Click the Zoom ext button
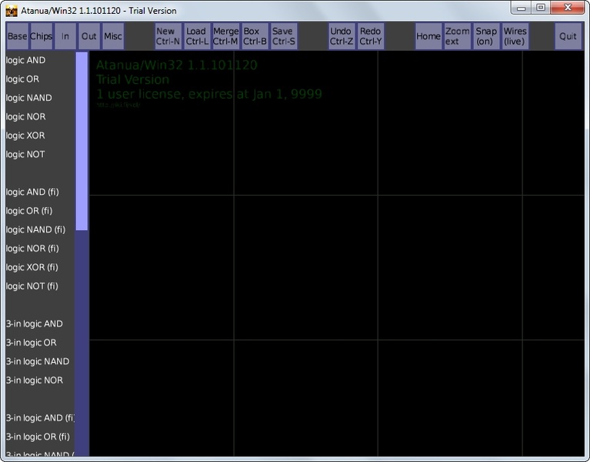The image size is (590, 462). coord(457,36)
